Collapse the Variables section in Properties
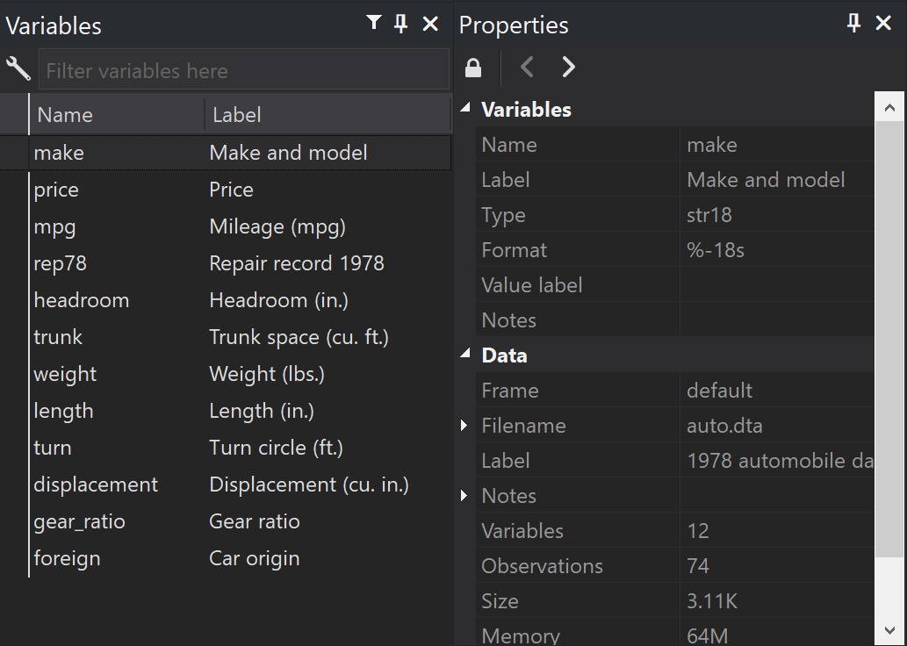Viewport: 907px width, 646px height. pos(465,109)
